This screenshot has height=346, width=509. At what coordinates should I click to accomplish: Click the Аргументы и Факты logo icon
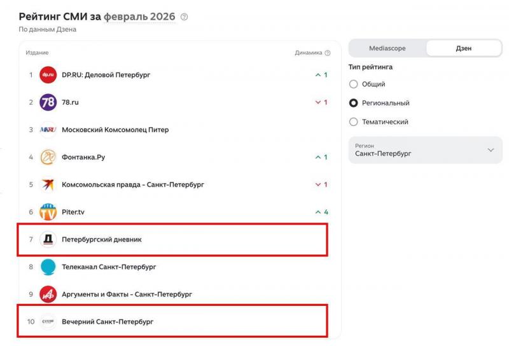(48, 294)
